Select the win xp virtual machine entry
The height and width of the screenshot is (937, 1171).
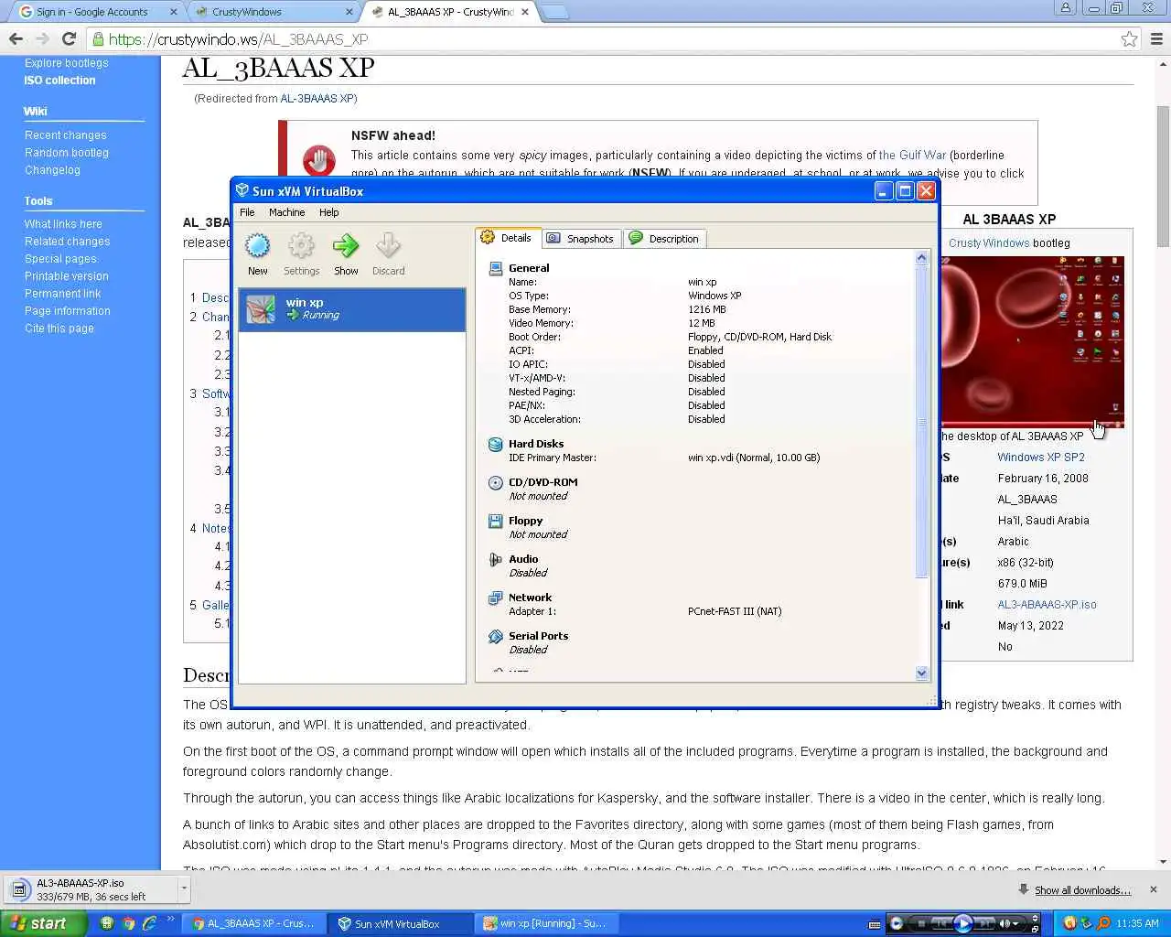352,309
